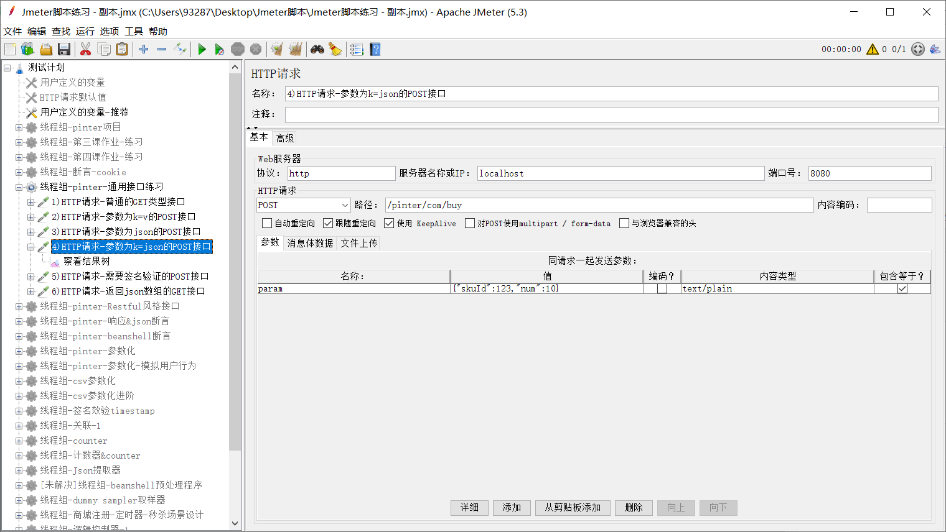946x532 pixels.
Task: Expand 线程组-Json提取器 tree node
Action: coord(19,470)
